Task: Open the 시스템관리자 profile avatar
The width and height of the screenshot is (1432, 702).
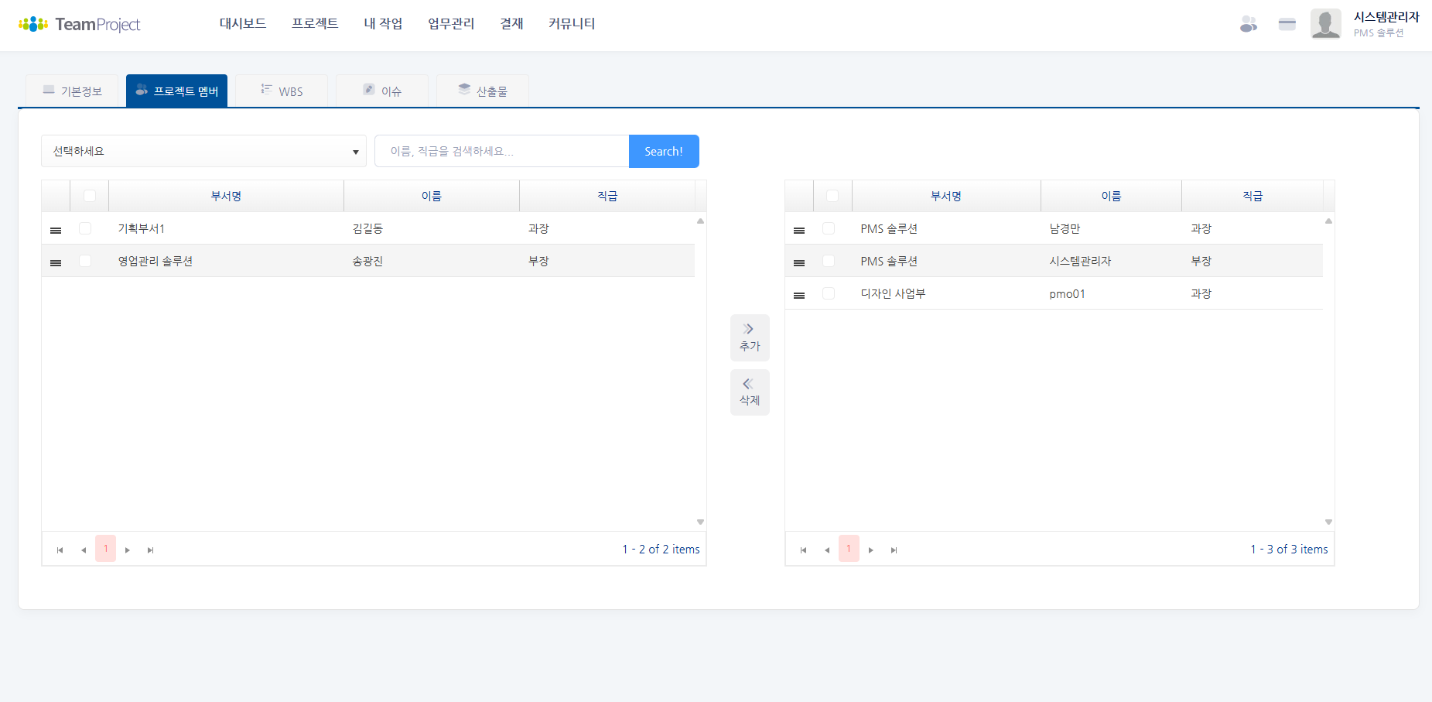Action: [x=1325, y=24]
